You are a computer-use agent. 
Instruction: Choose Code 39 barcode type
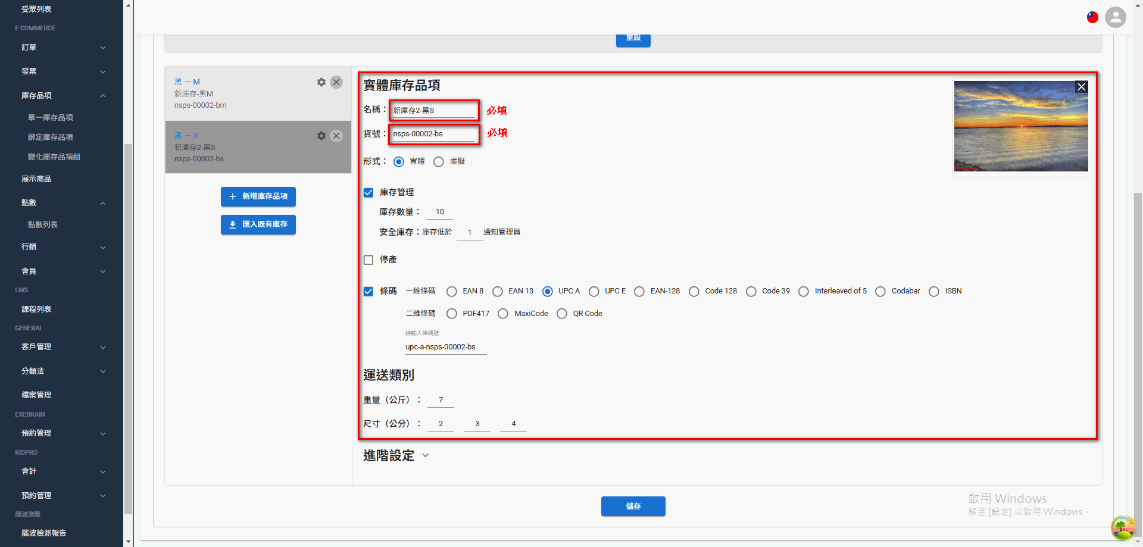coord(751,292)
